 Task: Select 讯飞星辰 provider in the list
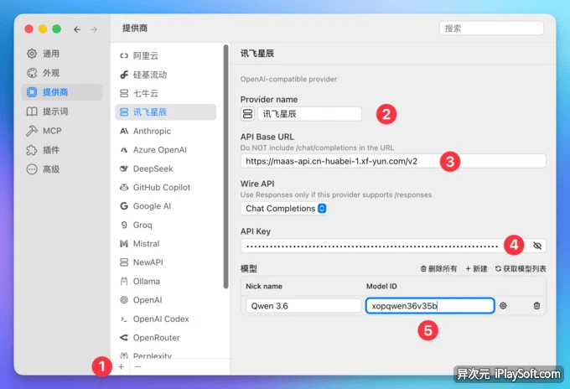(166, 112)
